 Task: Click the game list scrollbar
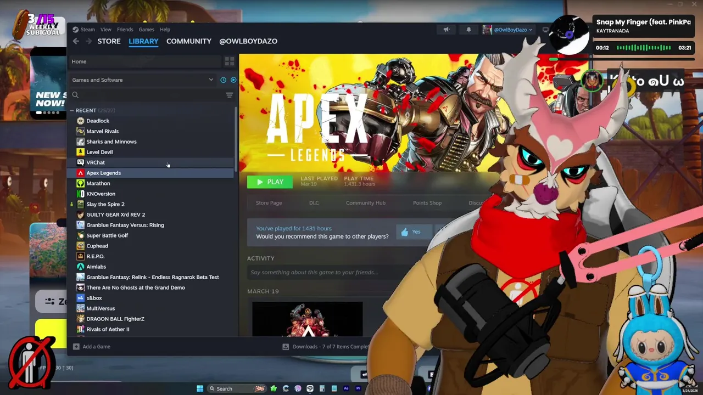point(236,139)
